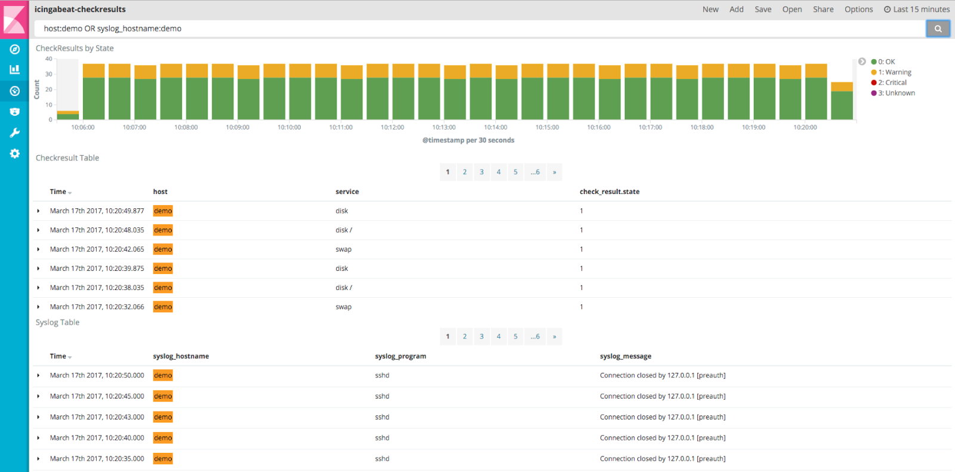955x472 pixels.
Task: Click Save in the top menu
Action: pyautogui.click(x=763, y=10)
